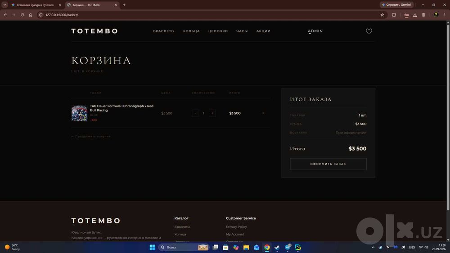The width and height of the screenshot is (450, 253).
Task: Open the ЧАСЫ menu category
Action: coord(242,31)
